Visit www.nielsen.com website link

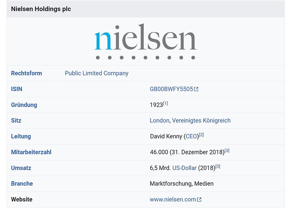tap(173, 200)
